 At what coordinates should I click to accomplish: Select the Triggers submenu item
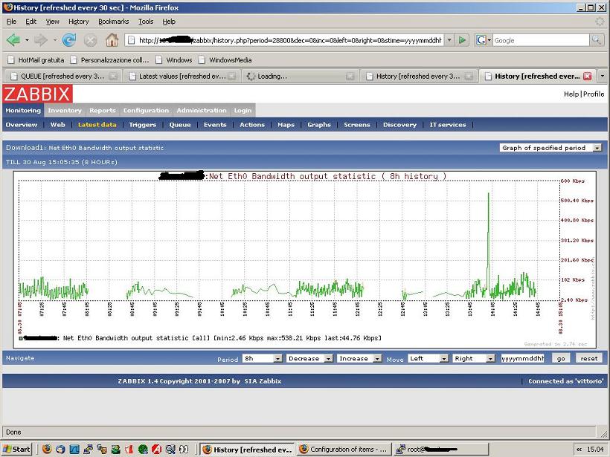(142, 125)
